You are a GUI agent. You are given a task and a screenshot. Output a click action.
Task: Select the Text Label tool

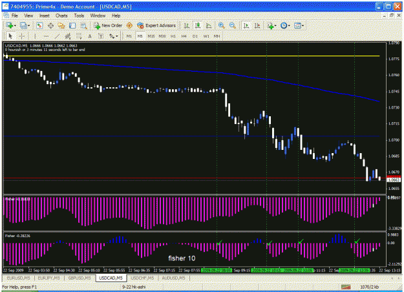click(101, 36)
